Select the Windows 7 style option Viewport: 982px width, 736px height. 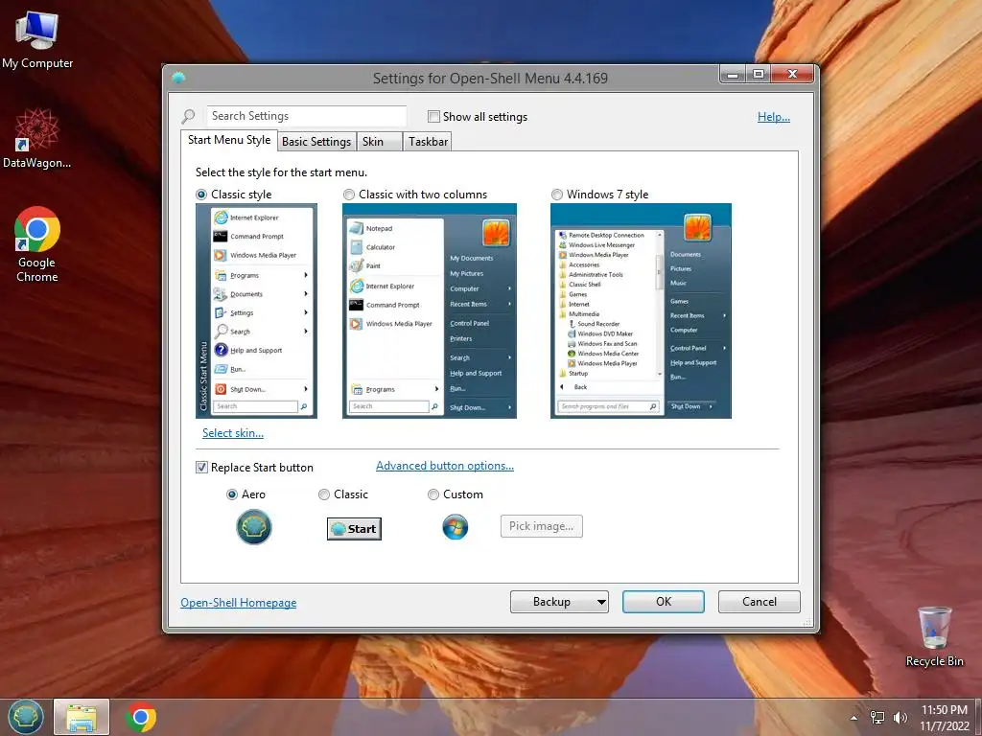557,195
